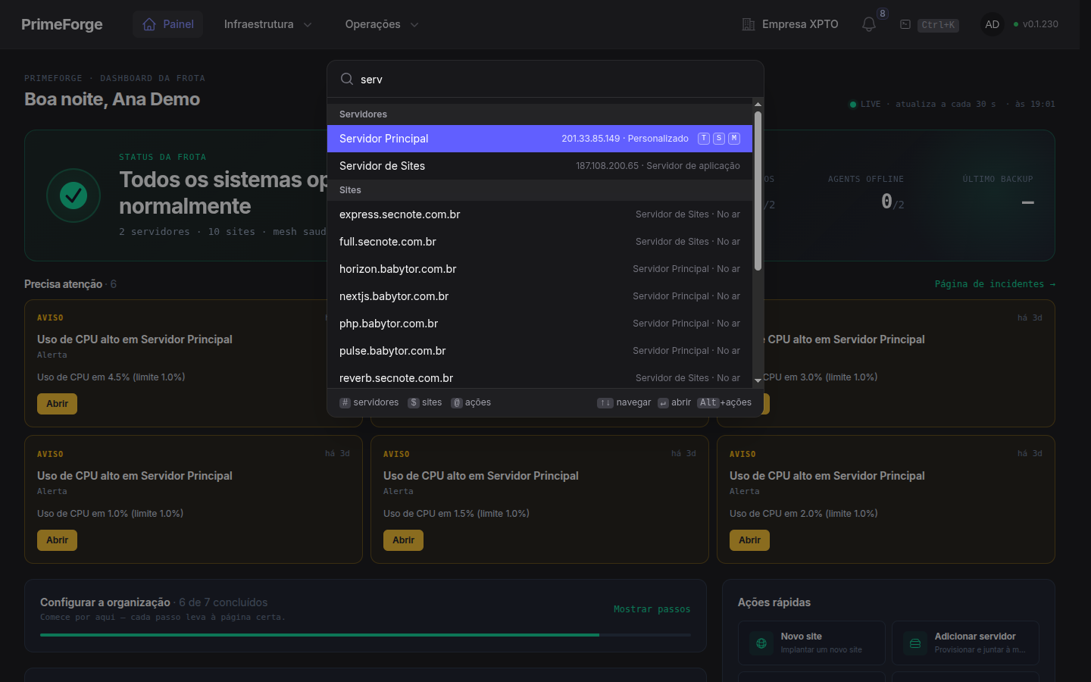Open express.secnote.com.br site result
Screen dimensions: 1091x682
[x=539, y=214]
